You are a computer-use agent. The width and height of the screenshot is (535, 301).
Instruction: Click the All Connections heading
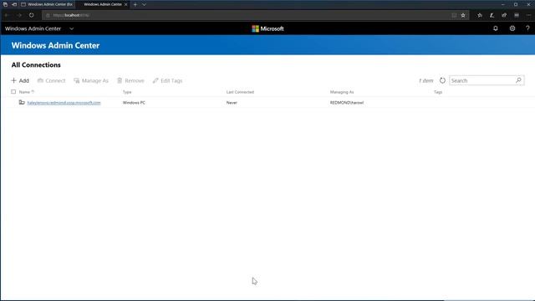click(36, 65)
